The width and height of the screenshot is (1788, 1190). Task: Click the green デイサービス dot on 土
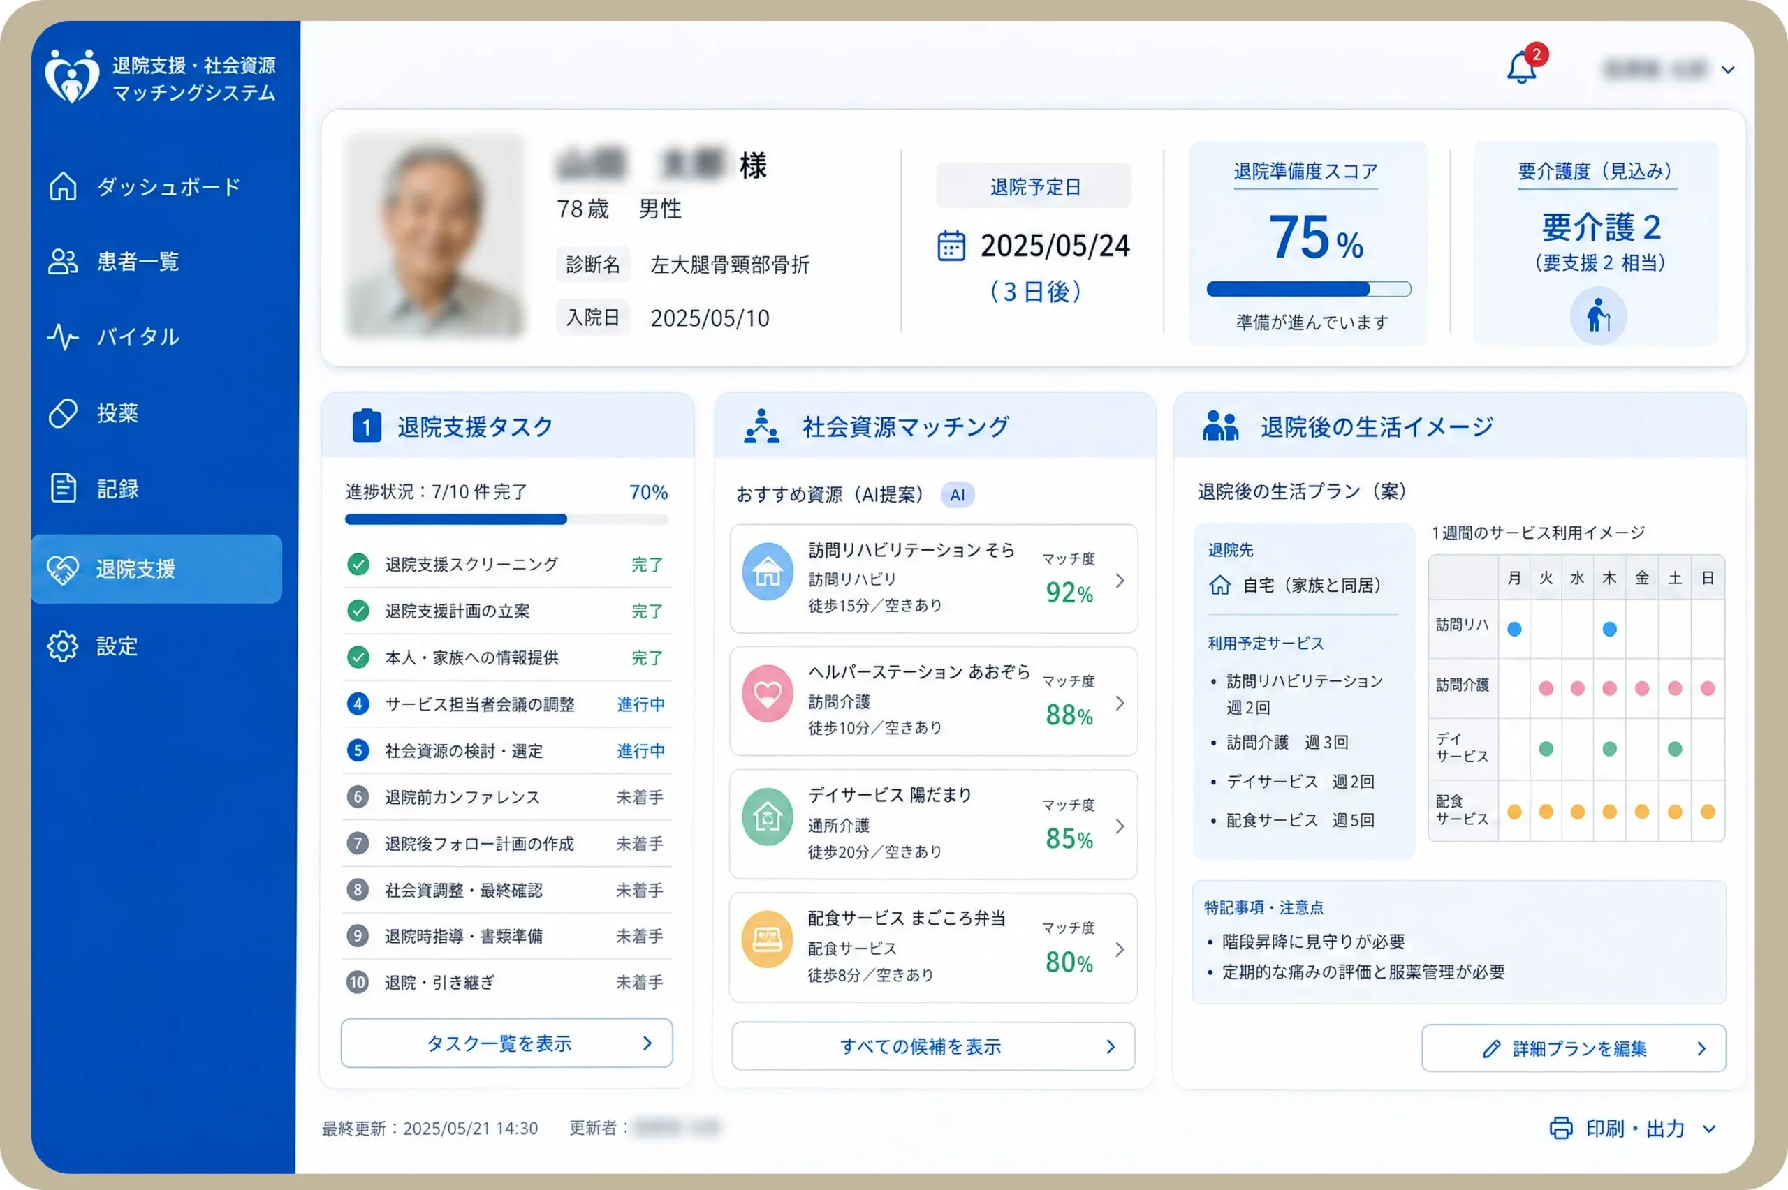[x=1675, y=749]
